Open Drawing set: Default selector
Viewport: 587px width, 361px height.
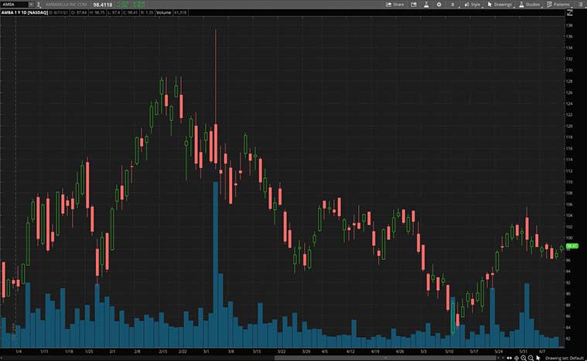[565, 358]
